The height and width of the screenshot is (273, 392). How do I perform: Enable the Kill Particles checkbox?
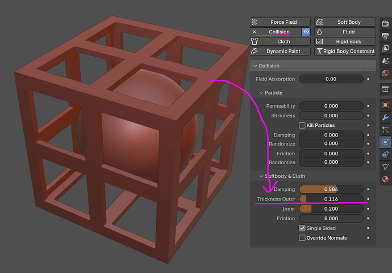pyautogui.click(x=302, y=125)
